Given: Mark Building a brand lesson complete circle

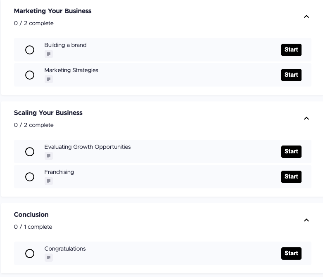Looking at the screenshot, I should tap(30, 50).
